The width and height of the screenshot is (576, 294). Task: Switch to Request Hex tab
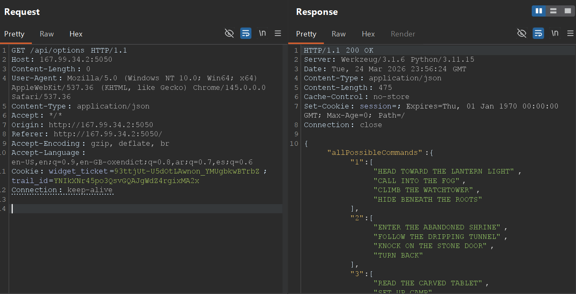[x=76, y=34]
